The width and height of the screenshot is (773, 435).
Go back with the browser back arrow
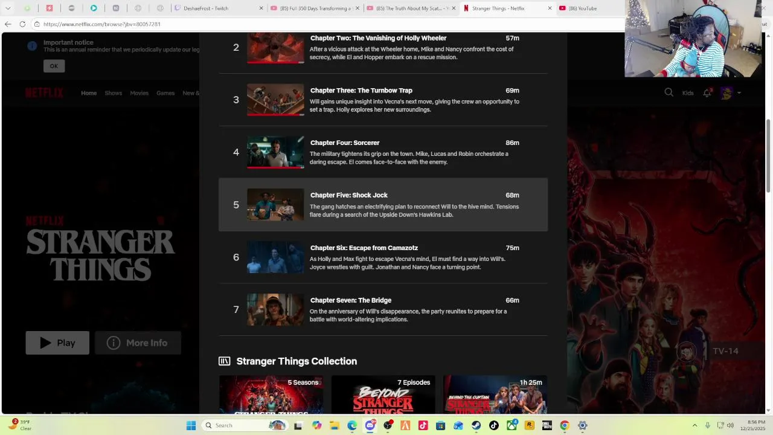point(7,24)
